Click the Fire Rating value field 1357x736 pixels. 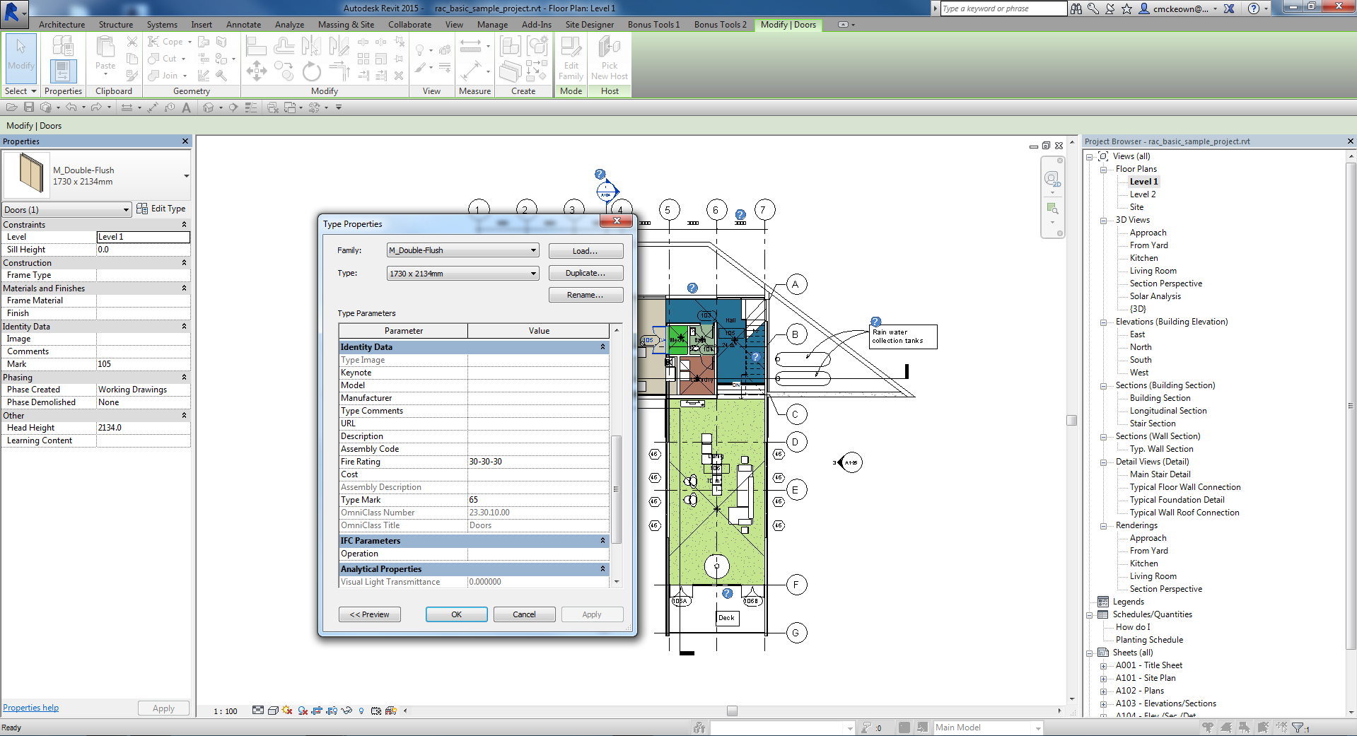(x=537, y=462)
